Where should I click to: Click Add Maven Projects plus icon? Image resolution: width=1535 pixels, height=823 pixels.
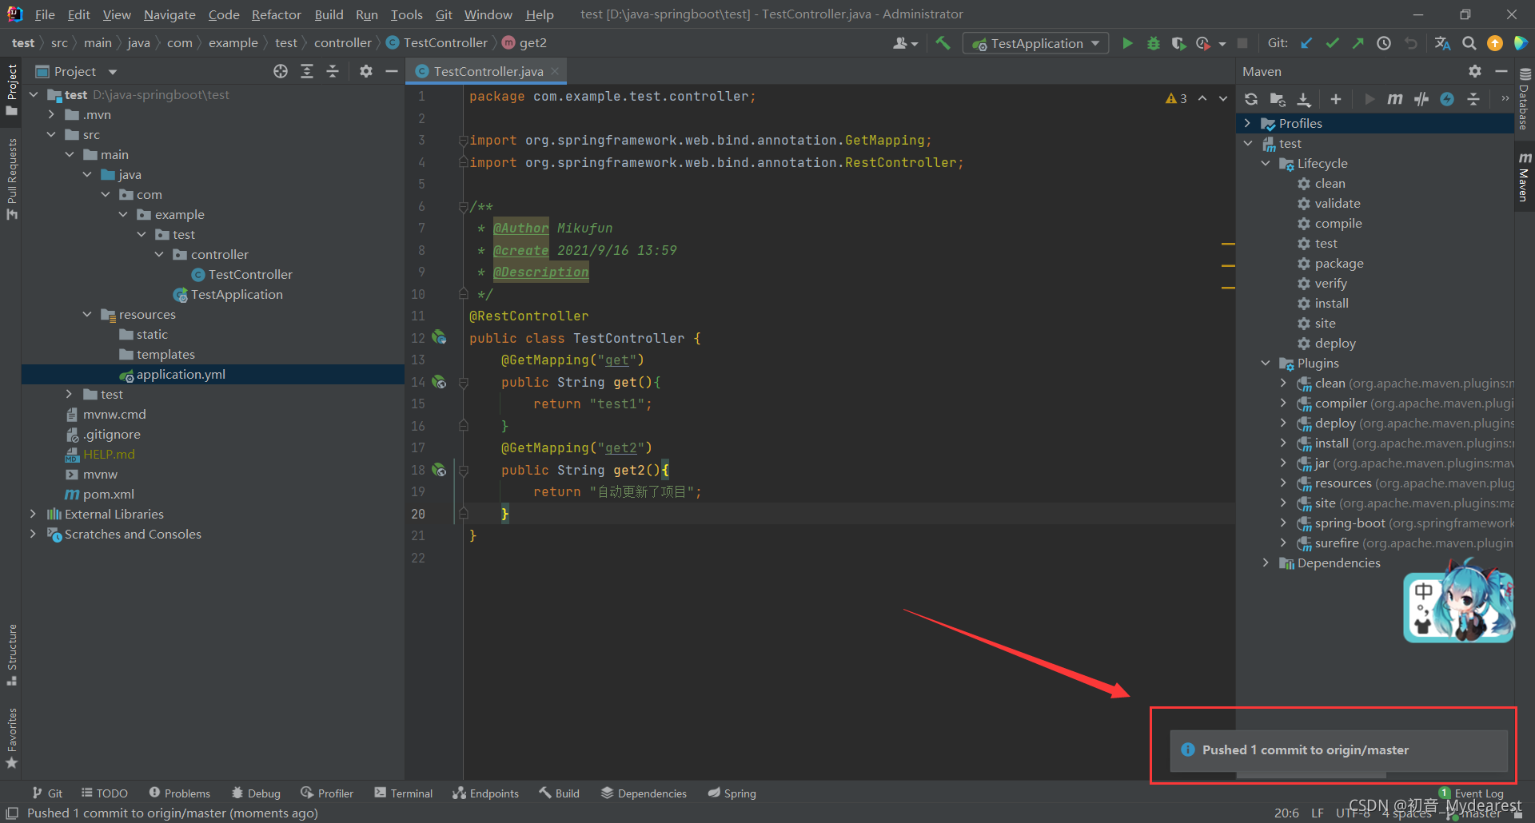coord(1335,99)
